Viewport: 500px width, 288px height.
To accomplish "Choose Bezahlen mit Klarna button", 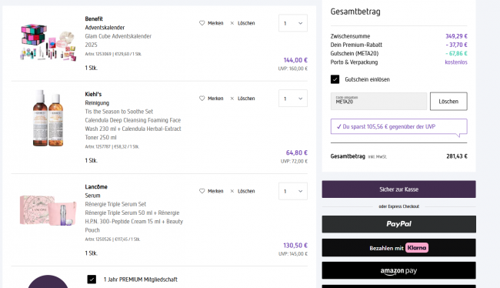I will coord(399,248).
